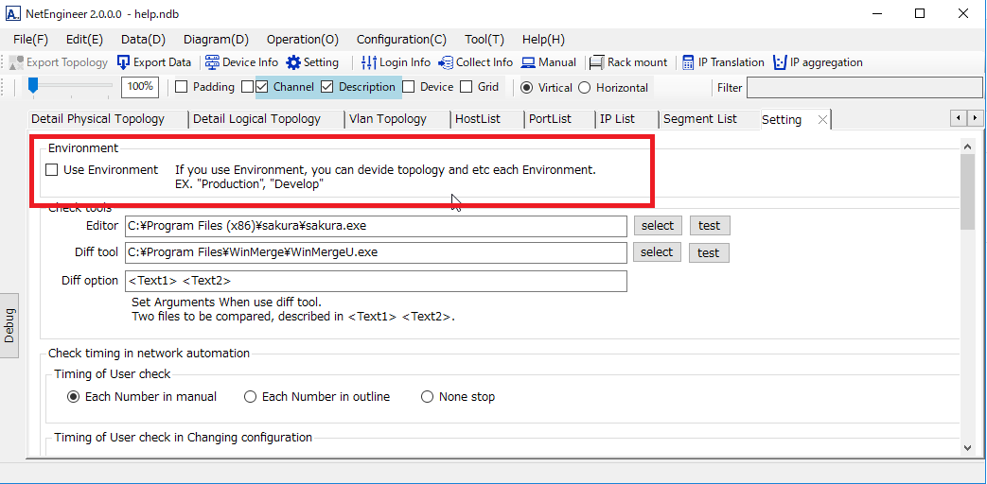Open the Login Info tool

point(369,62)
